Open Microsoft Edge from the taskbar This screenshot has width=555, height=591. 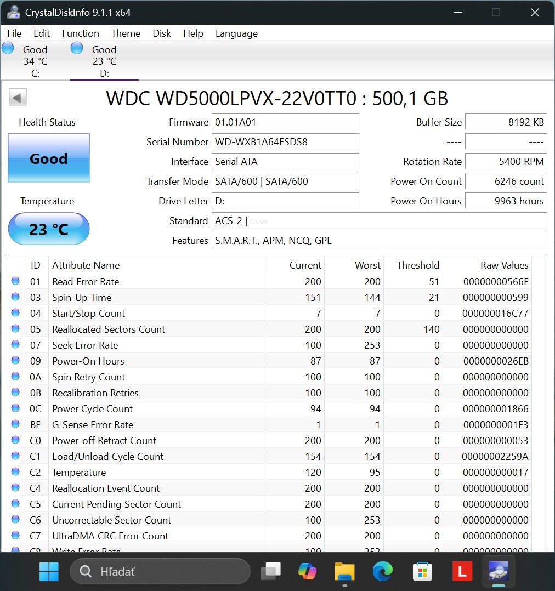(382, 571)
